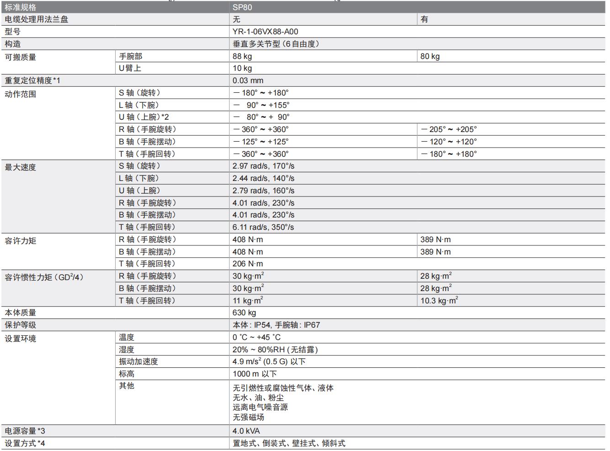Select the S轴 range '−180° ~ +180°'
Screen dimensions: 610x451
coord(261,93)
